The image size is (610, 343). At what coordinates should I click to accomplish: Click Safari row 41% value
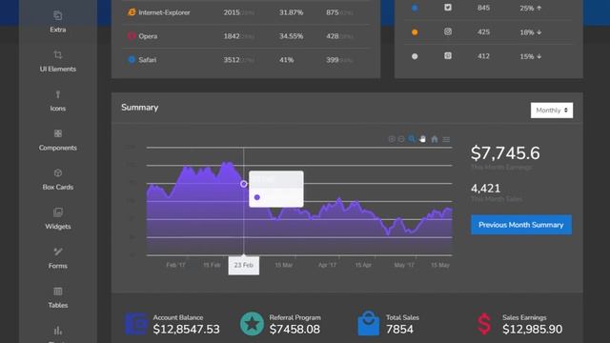[286, 60]
